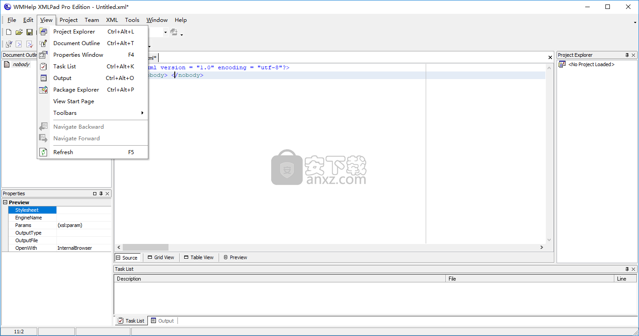Image resolution: width=639 pixels, height=336 pixels.
Task: Select the Task List bottom tab
Action: tap(131, 321)
